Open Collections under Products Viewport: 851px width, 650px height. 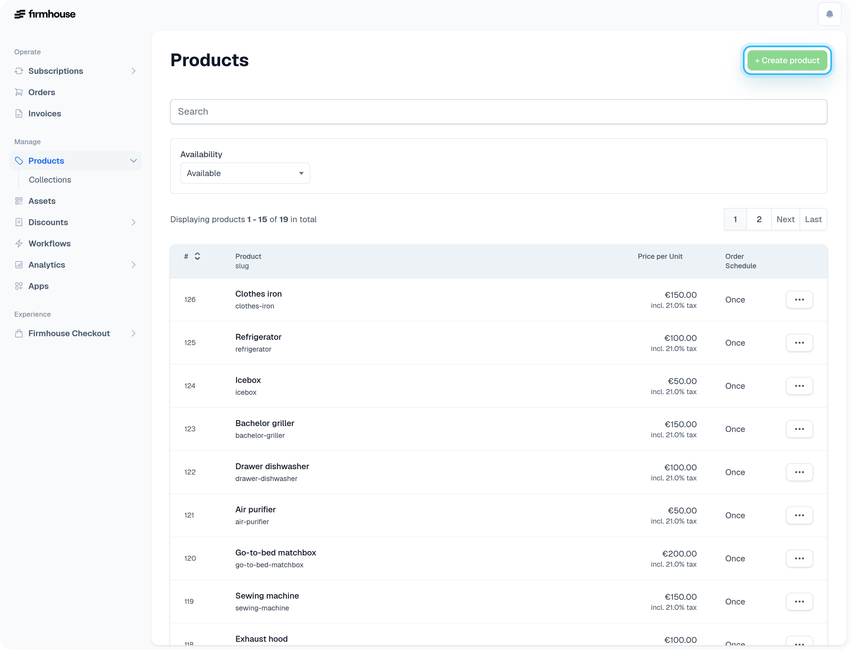tap(50, 180)
